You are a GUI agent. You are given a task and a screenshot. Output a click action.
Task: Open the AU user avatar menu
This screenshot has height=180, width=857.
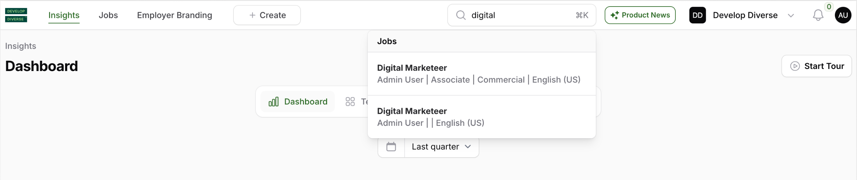tap(843, 15)
